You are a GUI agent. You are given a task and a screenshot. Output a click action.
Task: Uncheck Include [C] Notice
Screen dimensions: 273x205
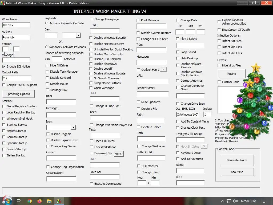coord(4,66)
